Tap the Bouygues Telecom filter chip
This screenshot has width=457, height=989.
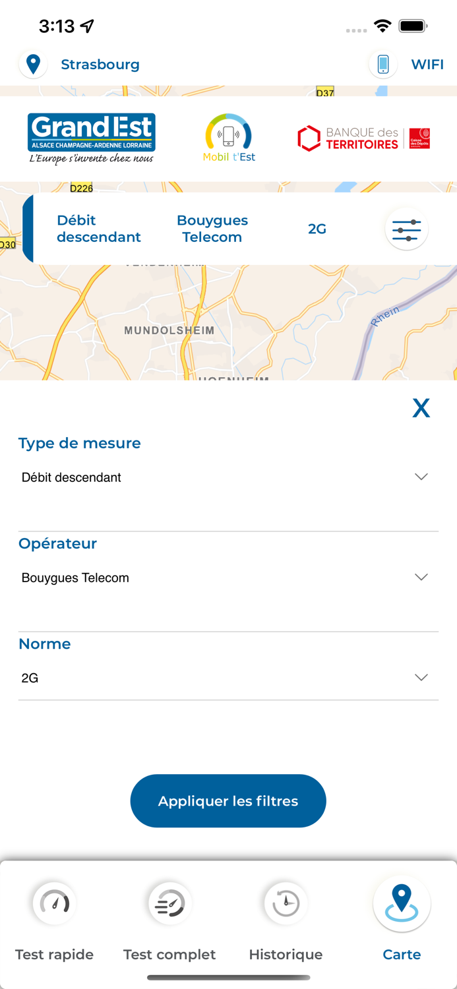tap(212, 228)
